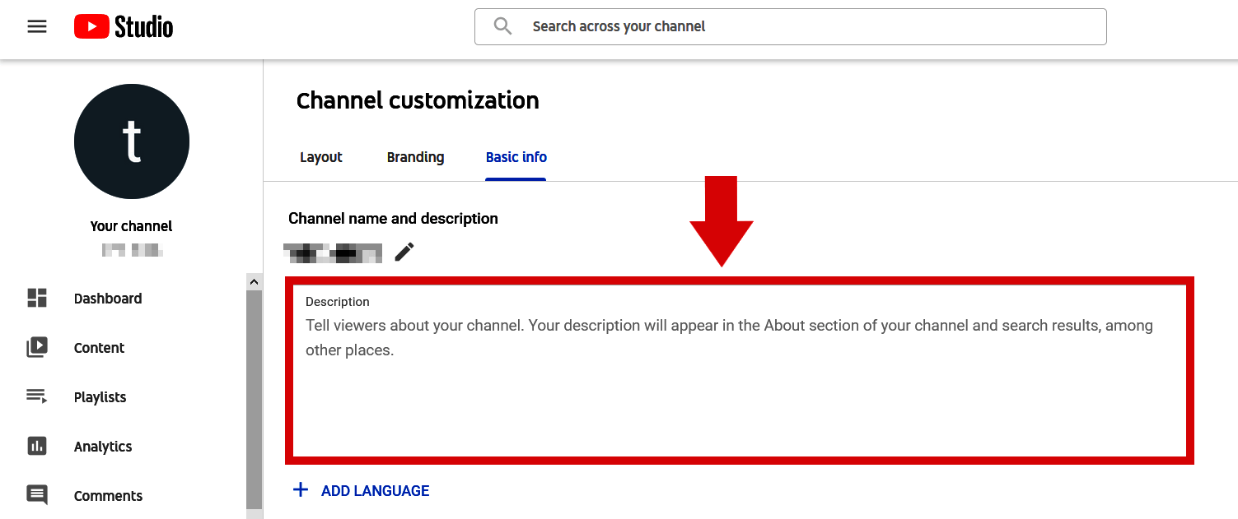This screenshot has width=1238, height=519.
Task: Switch to the Layout tab
Action: [320, 157]
